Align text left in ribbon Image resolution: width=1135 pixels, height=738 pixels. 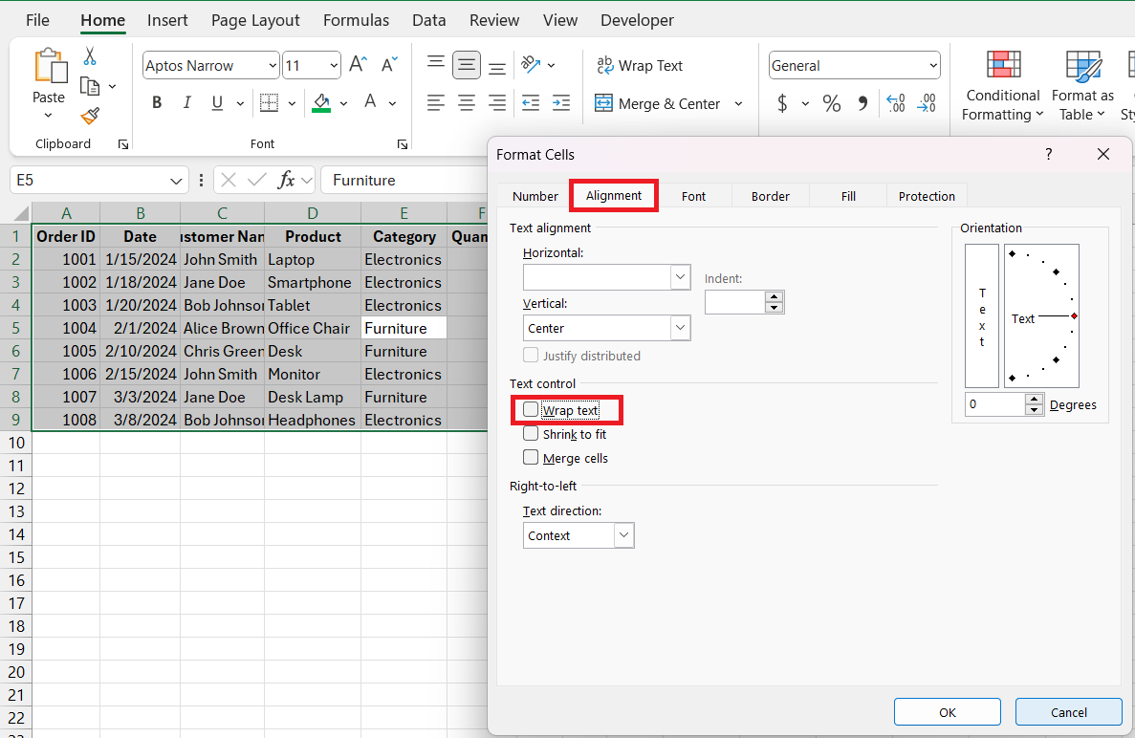436,102
